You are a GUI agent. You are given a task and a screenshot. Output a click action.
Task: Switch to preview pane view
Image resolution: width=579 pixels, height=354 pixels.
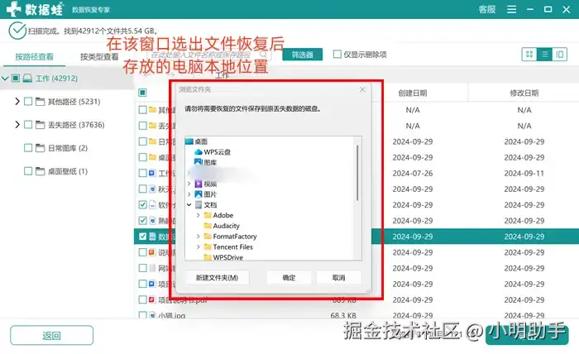[x=559, y=55]
